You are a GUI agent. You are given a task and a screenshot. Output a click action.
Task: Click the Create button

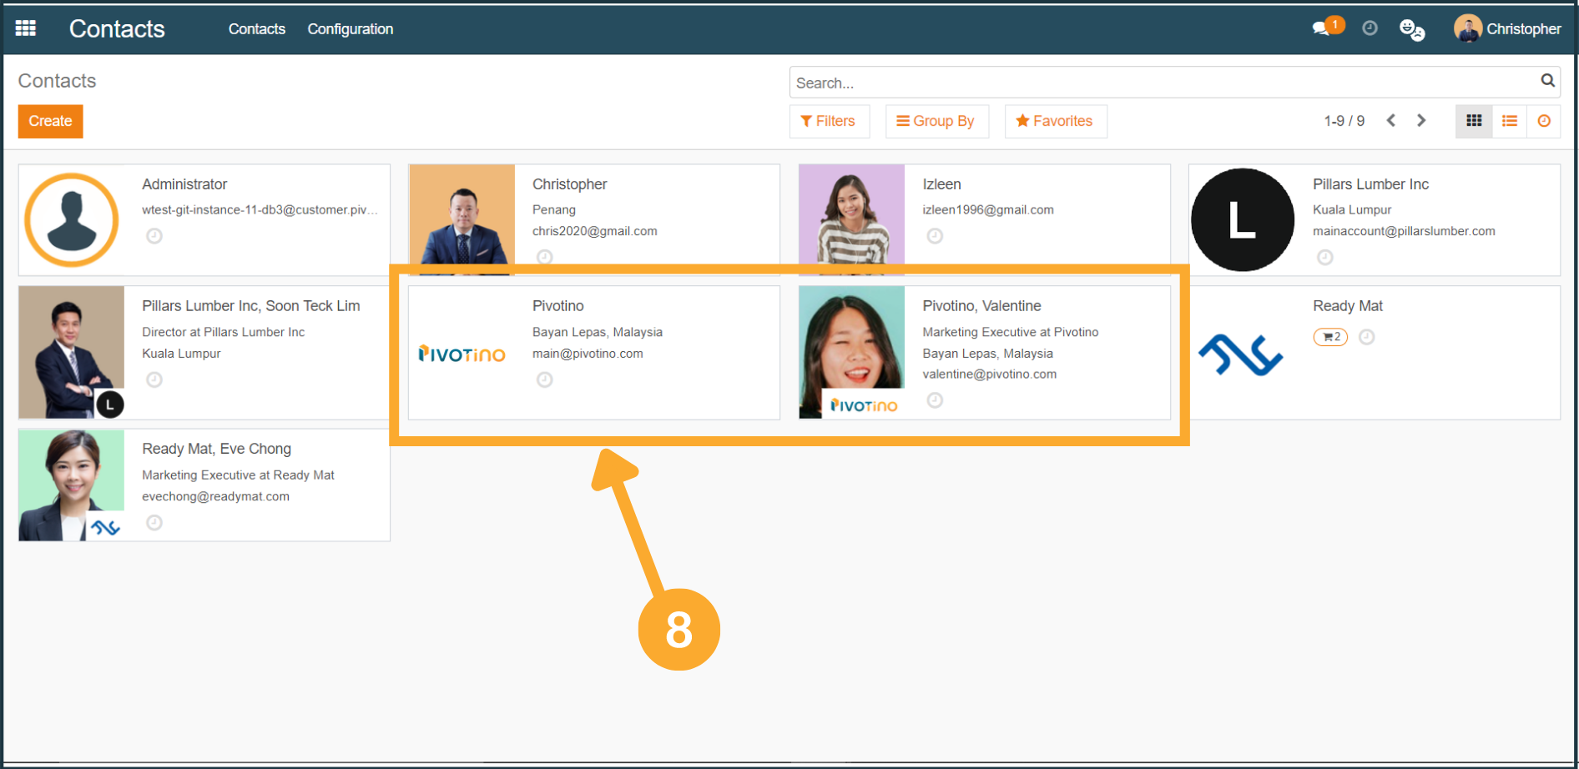click(50, 121)
